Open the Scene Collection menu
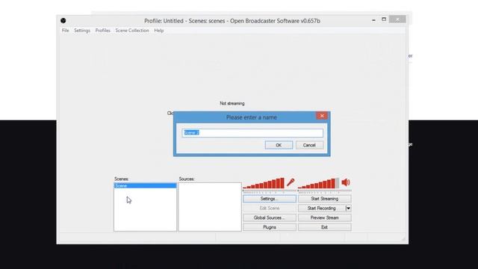Screen dimensions: 478x269 tap(132, 31)
